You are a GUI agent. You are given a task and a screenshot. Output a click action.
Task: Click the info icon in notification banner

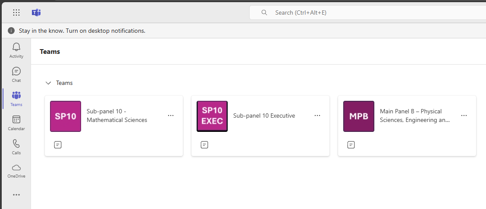click(11, 31)
